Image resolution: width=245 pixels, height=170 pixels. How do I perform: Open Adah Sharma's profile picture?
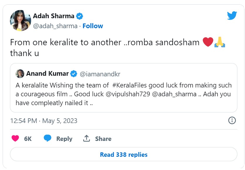21,21
